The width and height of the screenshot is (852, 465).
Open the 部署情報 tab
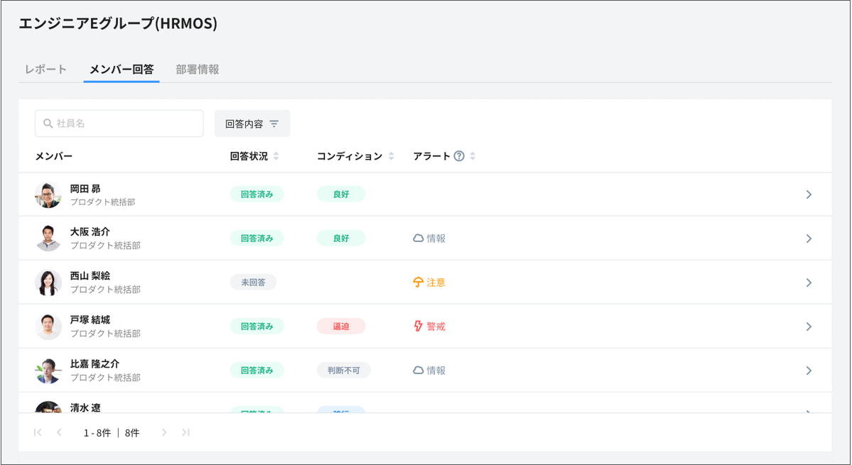click(195, 69)
